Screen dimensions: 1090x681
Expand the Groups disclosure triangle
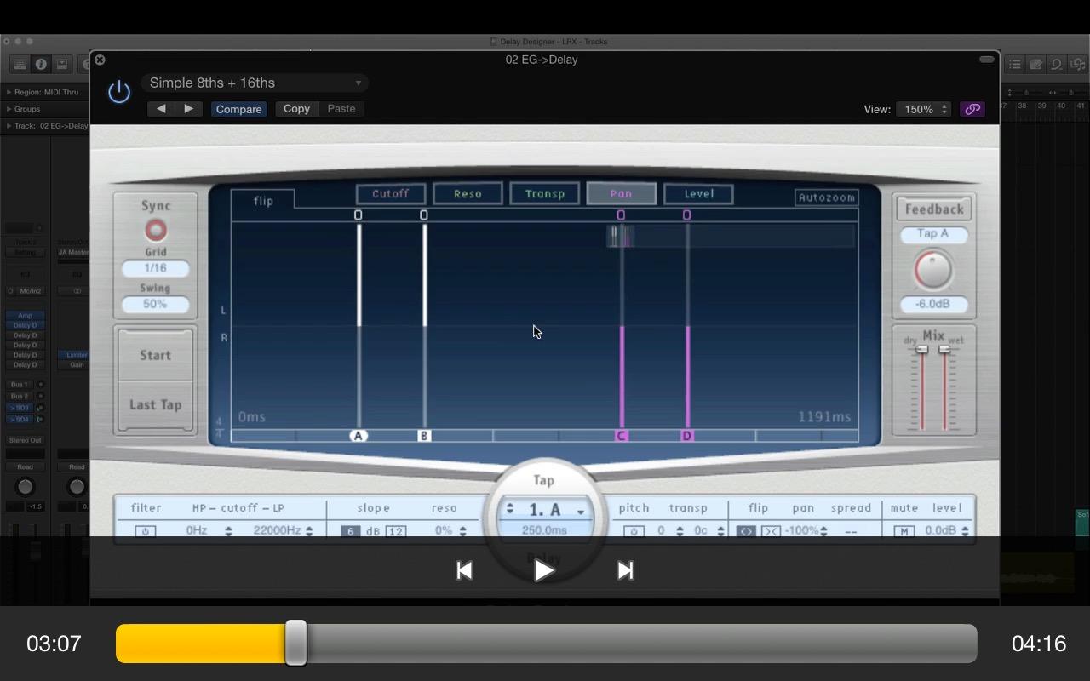[x=9, y=109]
